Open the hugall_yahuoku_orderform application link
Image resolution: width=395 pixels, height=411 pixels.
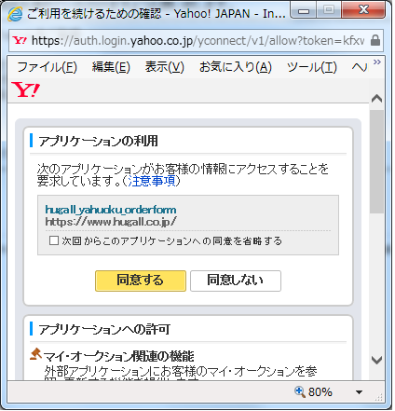(x=111, y=210)
